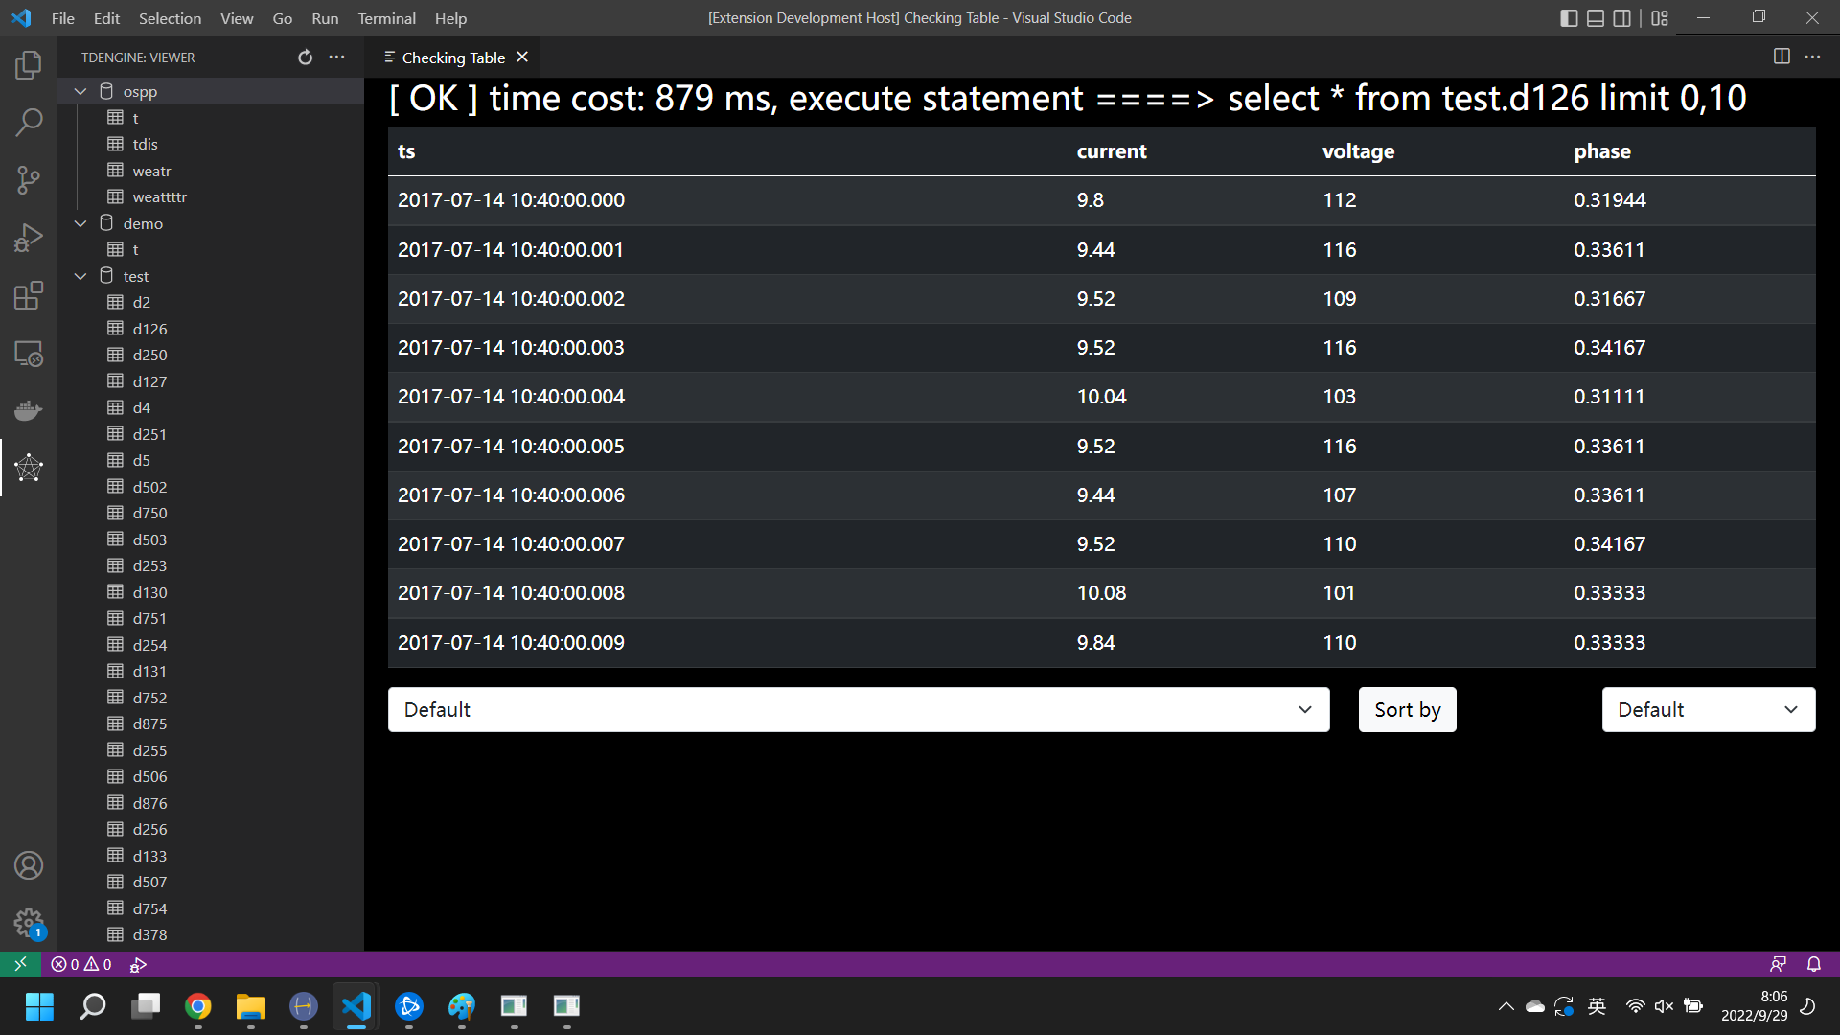The width and height of the screenshot is (1840, 1035).
Task: Click the debug status bar icon
Action: [138, 964]
